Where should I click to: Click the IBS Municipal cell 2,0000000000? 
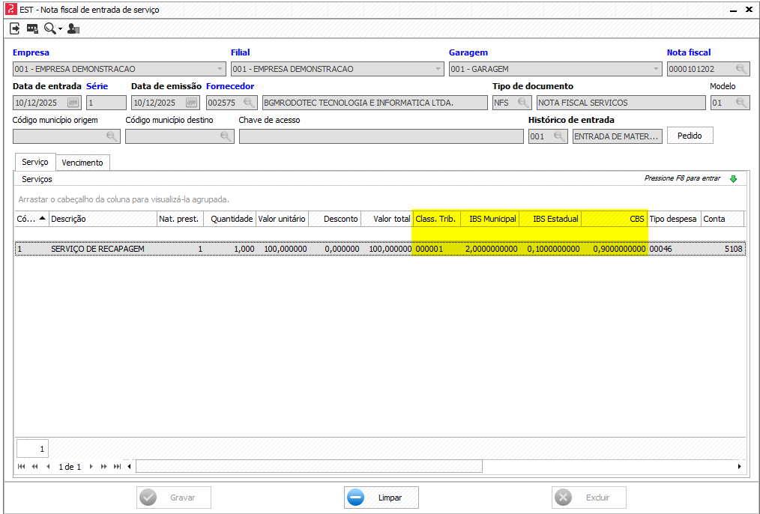490,249
